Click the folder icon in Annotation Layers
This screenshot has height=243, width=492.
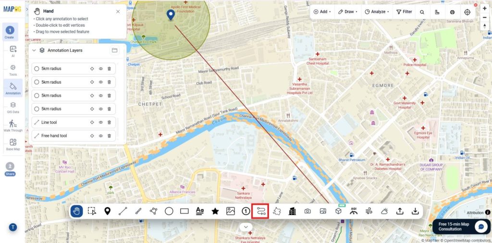[114, 50]
